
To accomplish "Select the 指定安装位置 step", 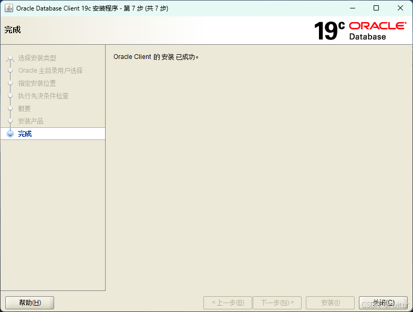I will [x=37, y=83].
